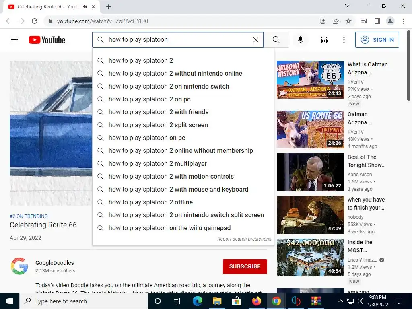Subscribe to GoogleDoodles channel

[245, 266]
